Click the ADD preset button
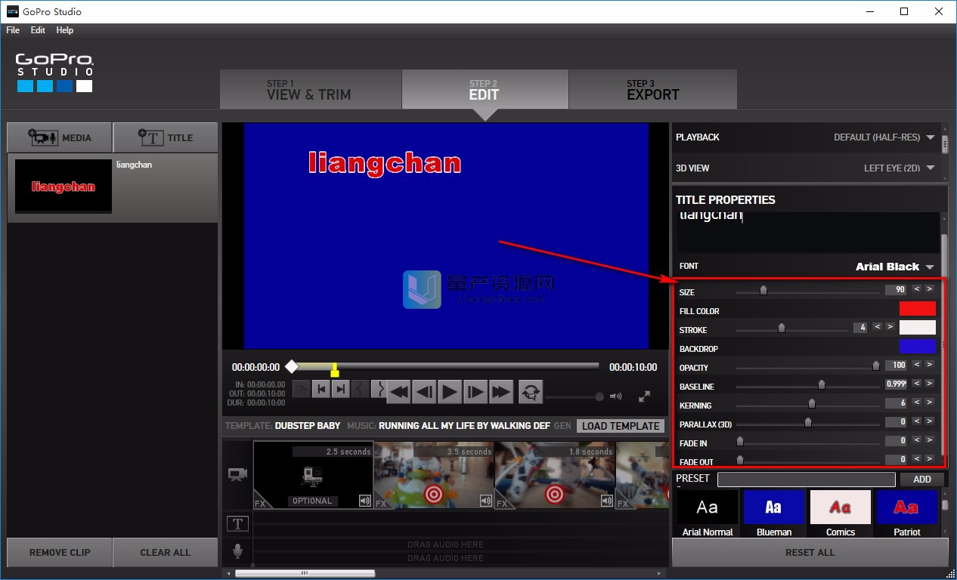The height and width of the screenshot is (580, 957). [x=922, y=480]
